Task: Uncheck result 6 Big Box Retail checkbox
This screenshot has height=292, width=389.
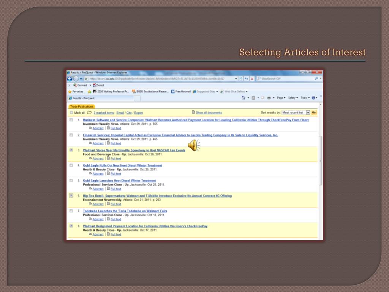Action: pyautogui.click(x=71, y=195)
